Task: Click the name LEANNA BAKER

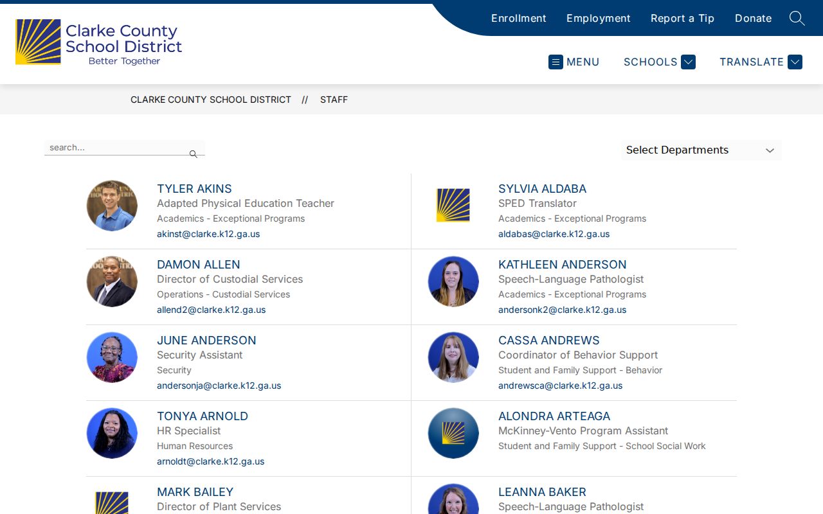Action: [x=542, y=492]
